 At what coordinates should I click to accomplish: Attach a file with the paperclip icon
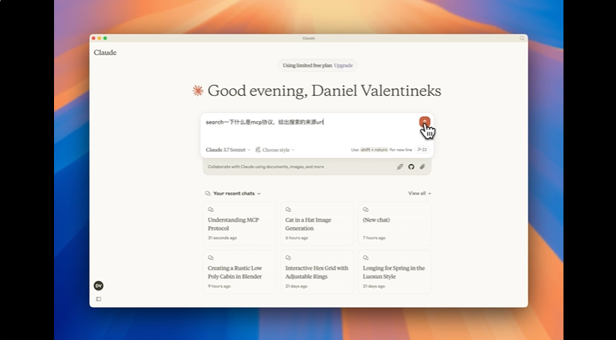pos(422,167)
